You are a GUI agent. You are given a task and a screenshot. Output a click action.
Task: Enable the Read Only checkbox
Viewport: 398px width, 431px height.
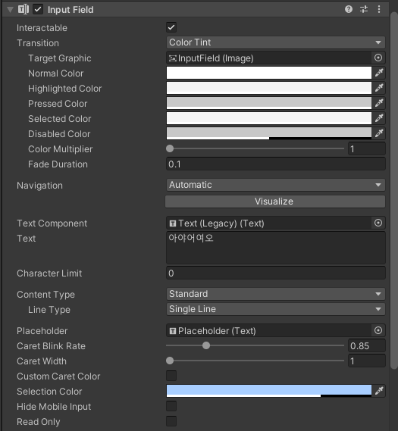171,421
